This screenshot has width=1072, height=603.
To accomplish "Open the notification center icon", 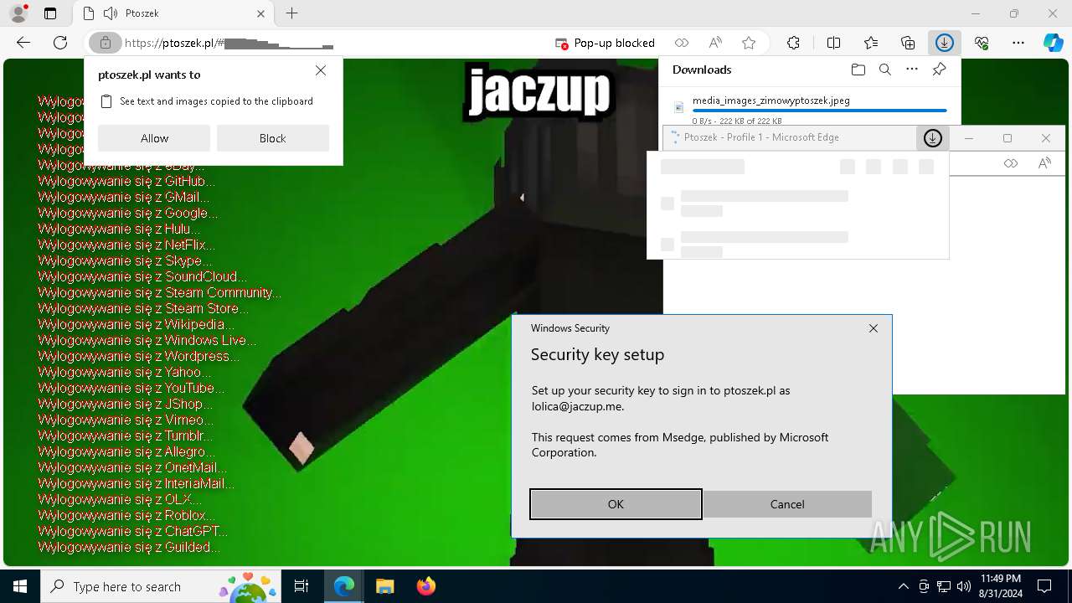I will coord(1044,586).
